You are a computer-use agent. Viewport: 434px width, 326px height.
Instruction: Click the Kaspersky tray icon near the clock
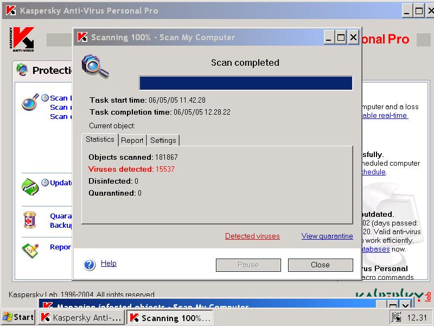coord(396,317)
